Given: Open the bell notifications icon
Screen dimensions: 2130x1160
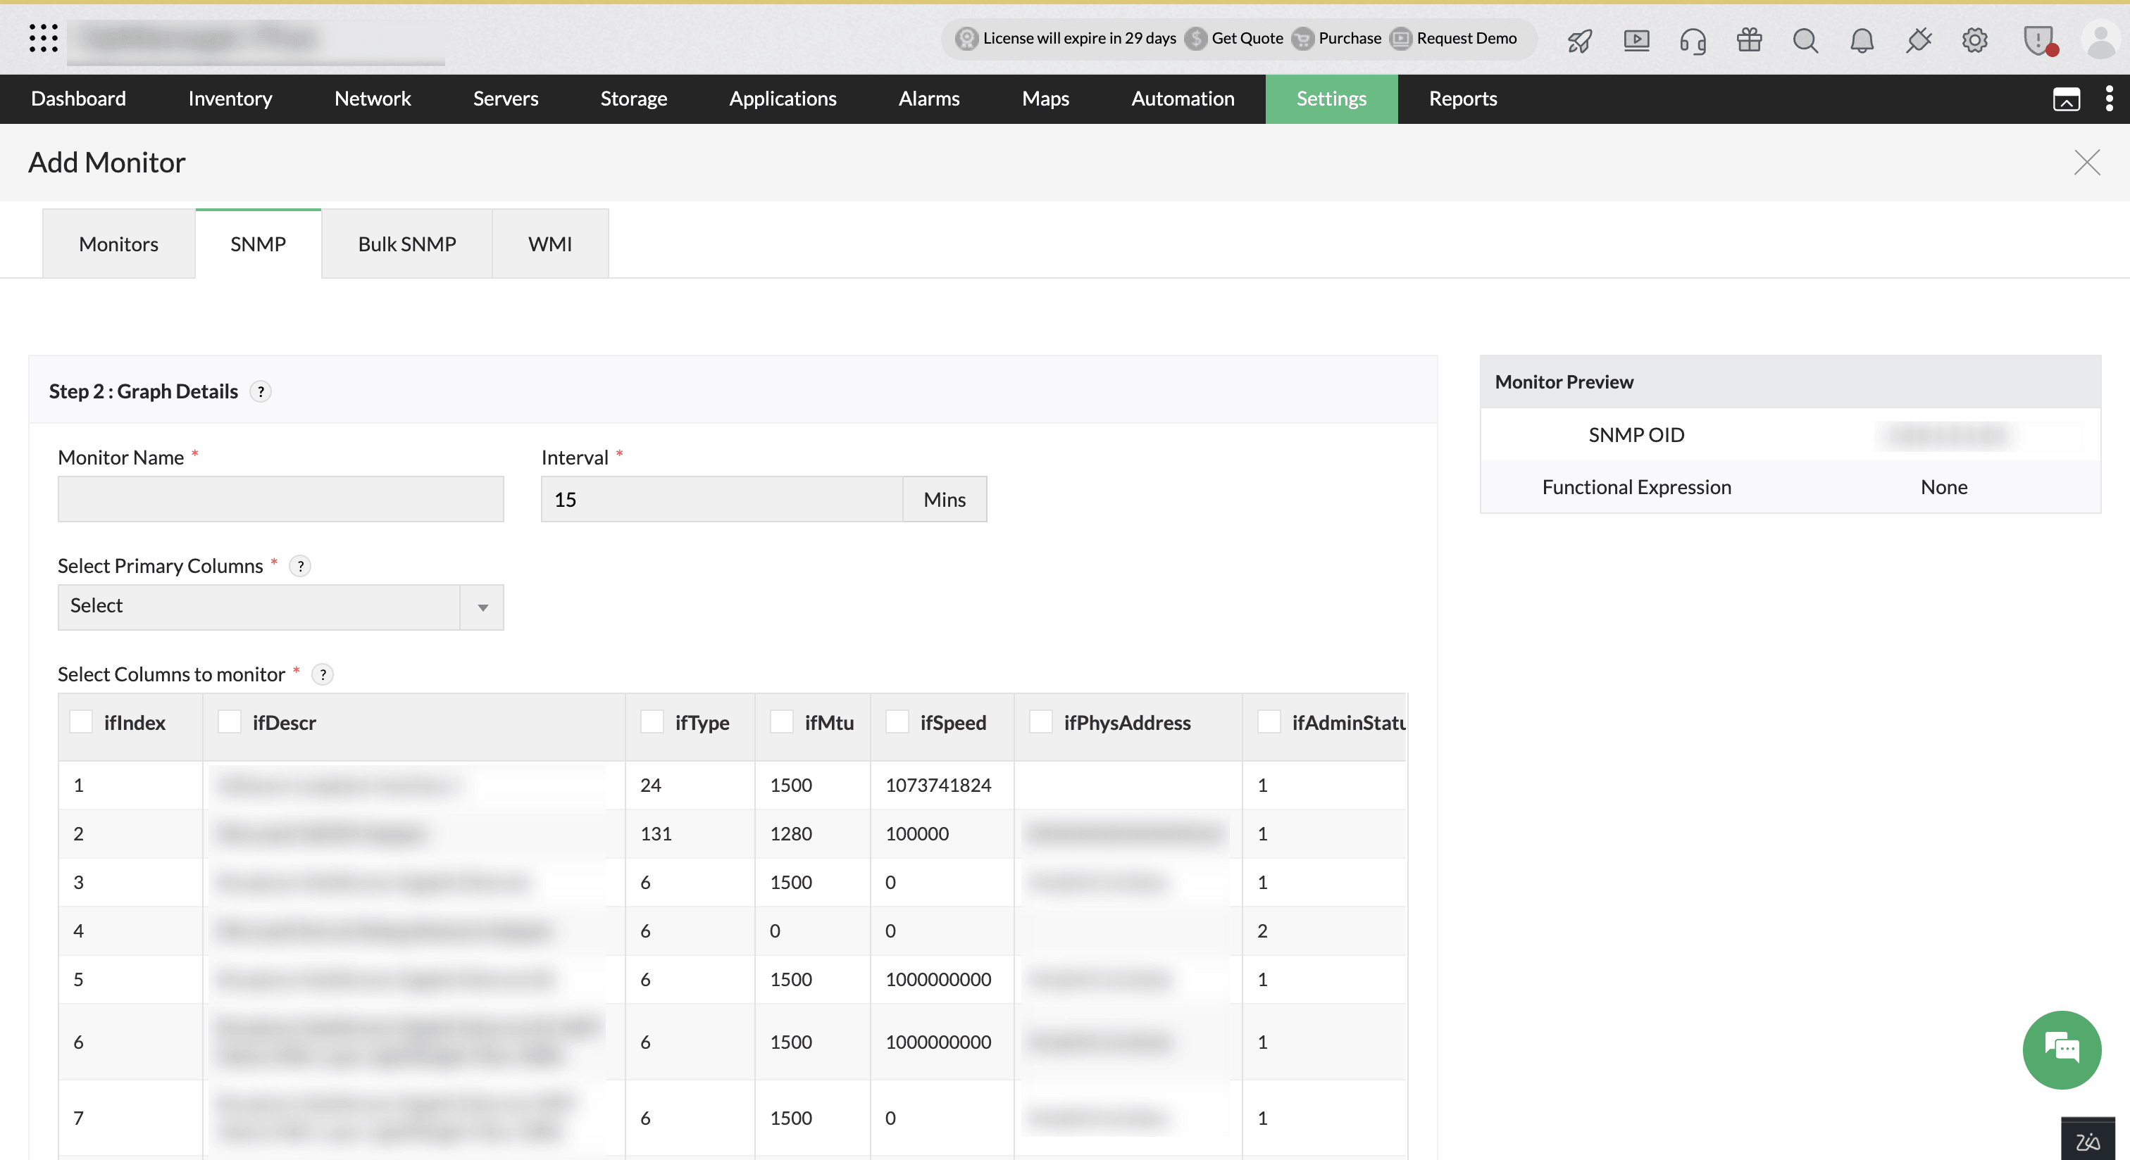Looking at the screenshot, I should point(1861,39).
